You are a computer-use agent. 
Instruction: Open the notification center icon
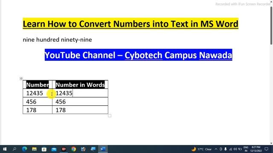[266, 149]
